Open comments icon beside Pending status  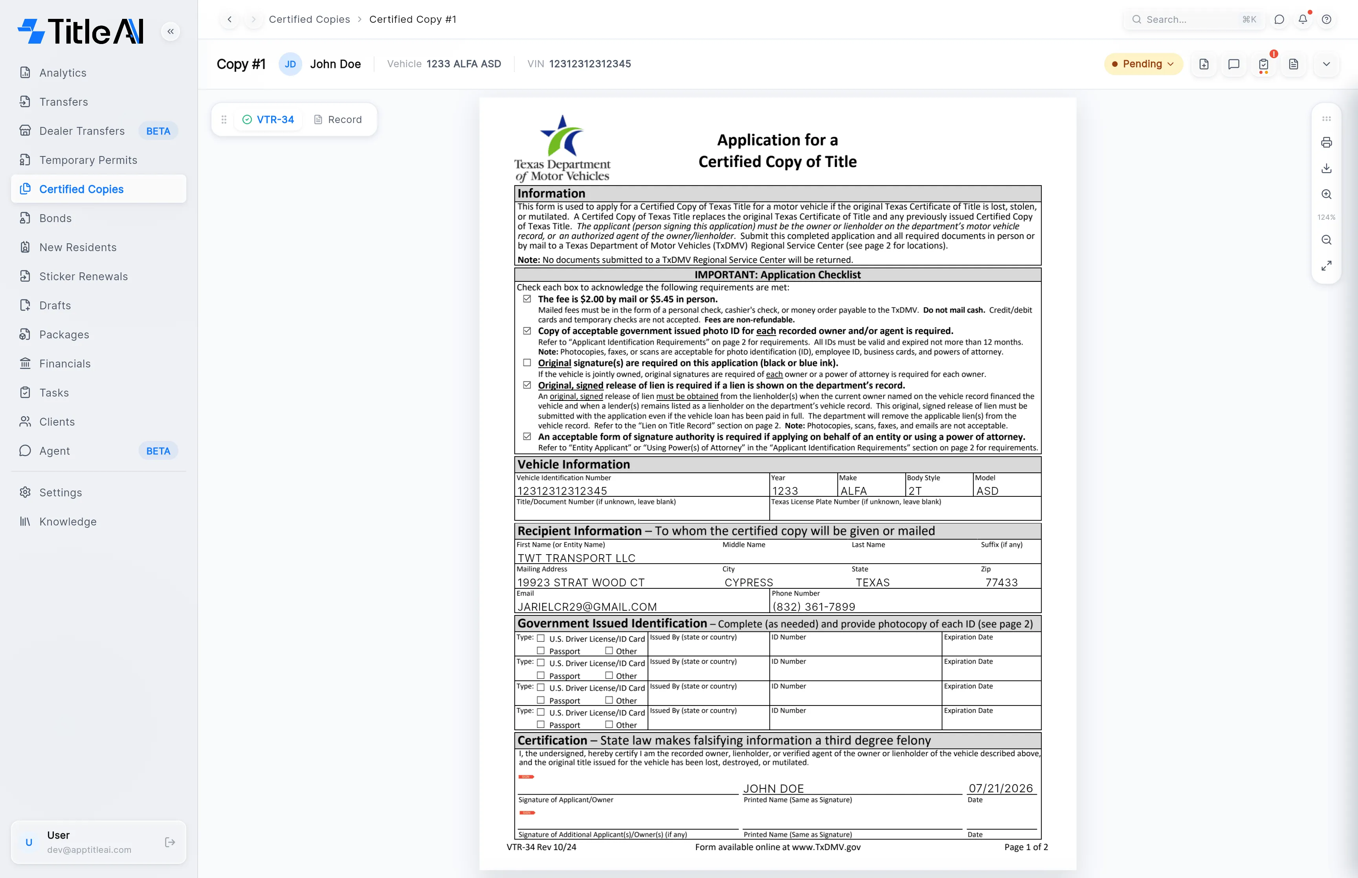click(1234, 64)
